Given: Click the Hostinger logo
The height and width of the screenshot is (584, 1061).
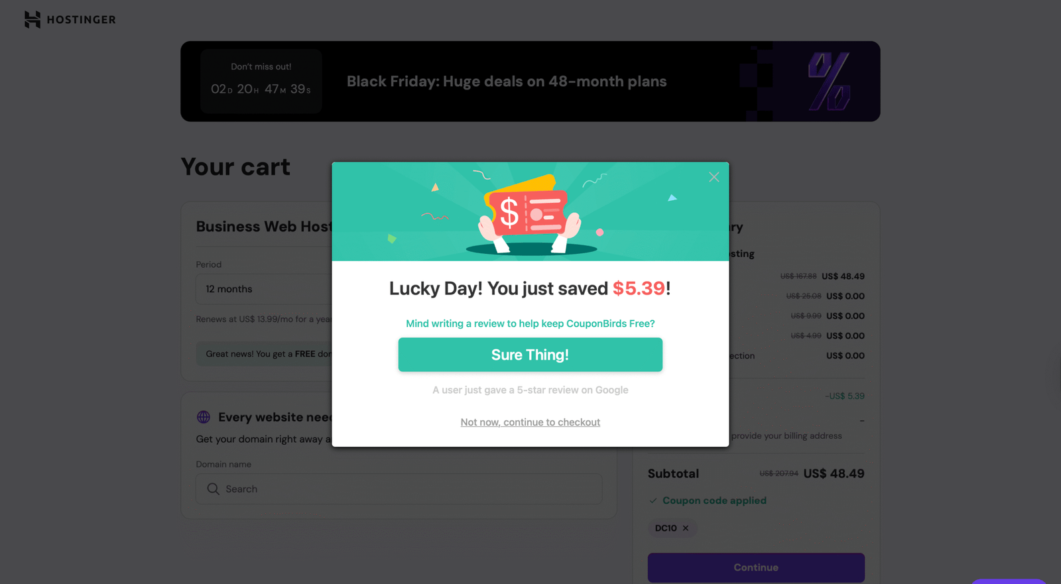Looking at the screenshot, I should tap(70, 19).
